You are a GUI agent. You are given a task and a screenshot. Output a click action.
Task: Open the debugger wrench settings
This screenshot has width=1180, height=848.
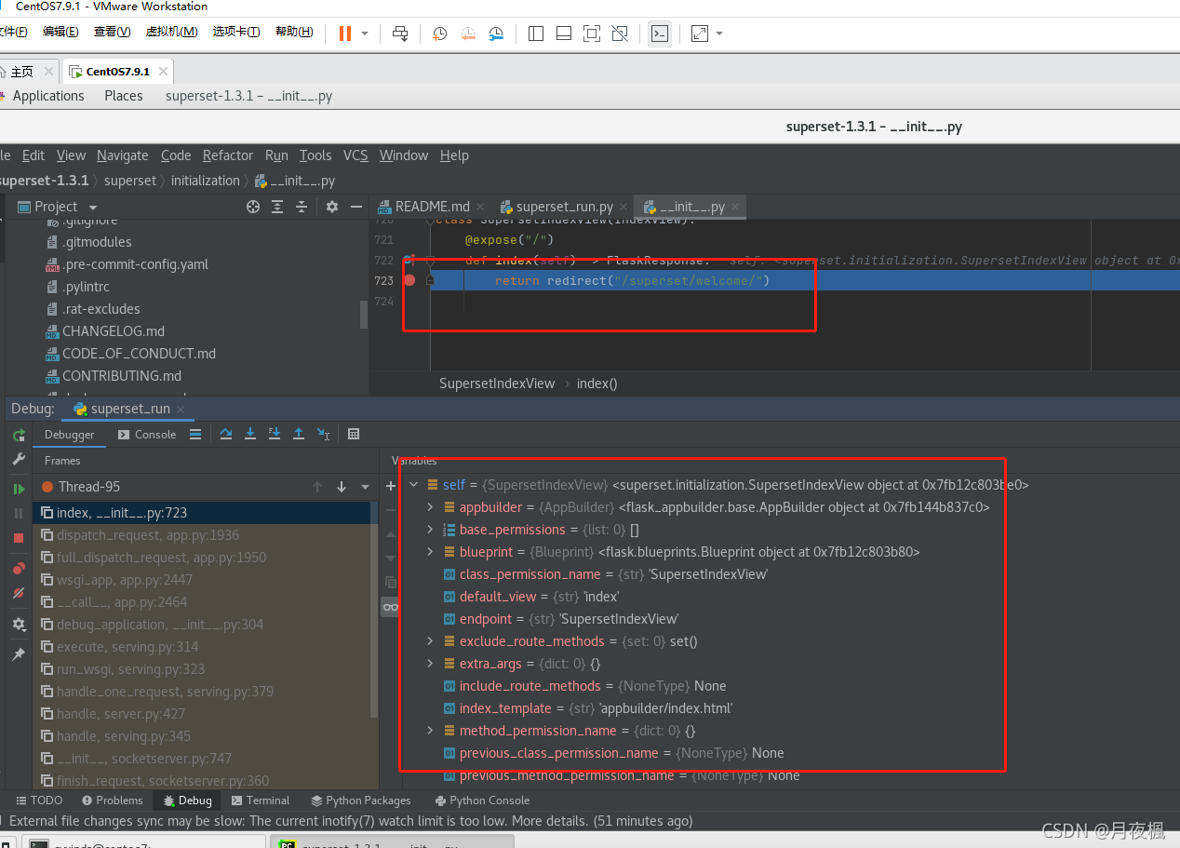(19, 460)
